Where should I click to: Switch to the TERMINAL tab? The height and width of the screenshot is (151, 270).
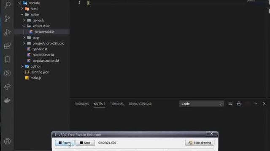click(x=117, y=104)
